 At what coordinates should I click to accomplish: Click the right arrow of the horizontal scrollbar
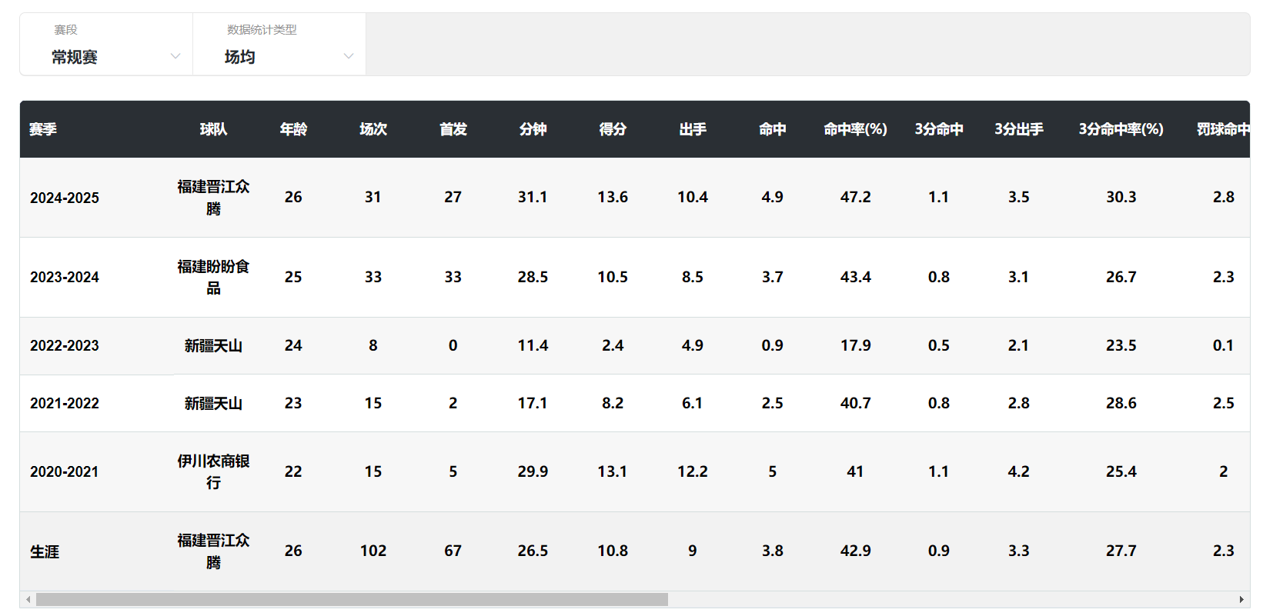click(1241, 599)
